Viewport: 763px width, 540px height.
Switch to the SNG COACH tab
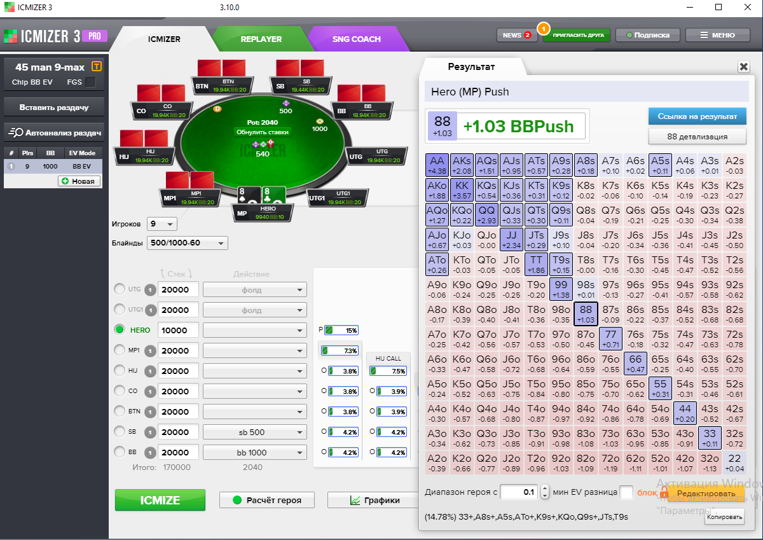click(x=356, y=39)
